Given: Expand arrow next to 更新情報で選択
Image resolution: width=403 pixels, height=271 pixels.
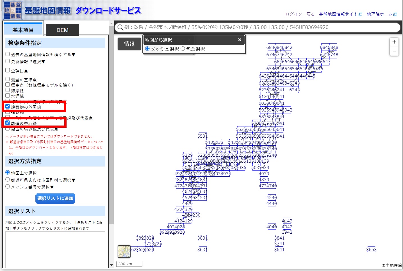Looking at the screenshot, I should click(x=43, y=62).
